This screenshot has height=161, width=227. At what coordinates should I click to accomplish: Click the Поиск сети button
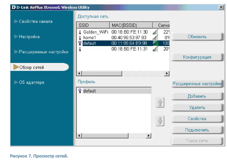pos(197,141)
